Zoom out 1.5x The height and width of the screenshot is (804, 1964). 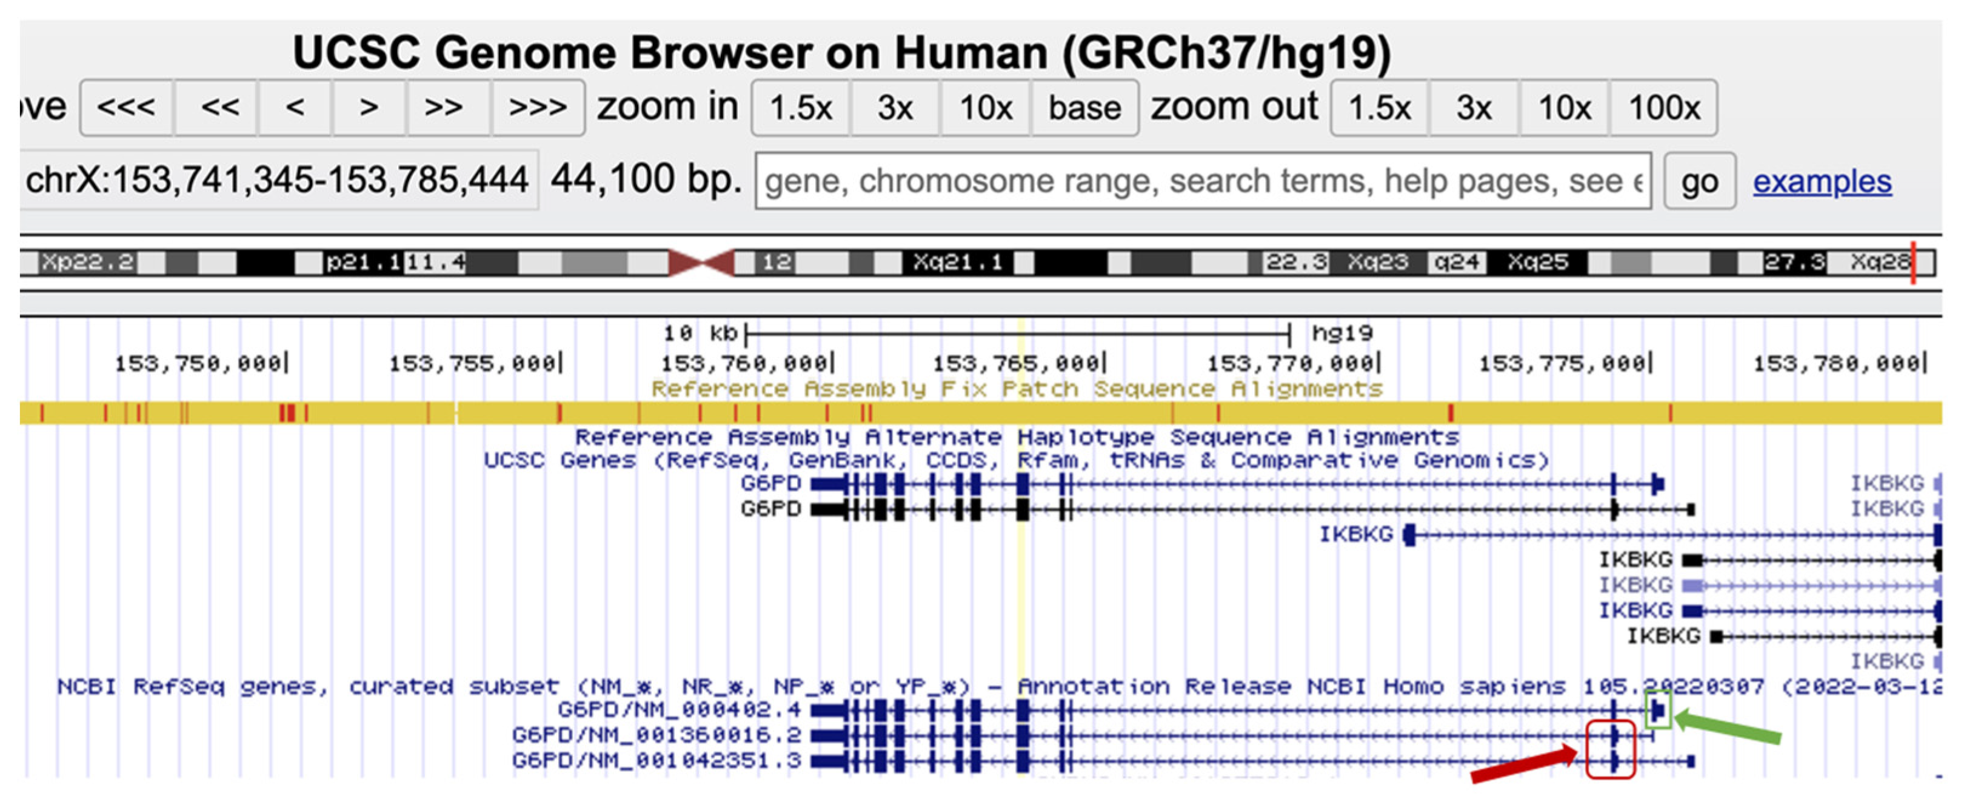[1379, 107]
